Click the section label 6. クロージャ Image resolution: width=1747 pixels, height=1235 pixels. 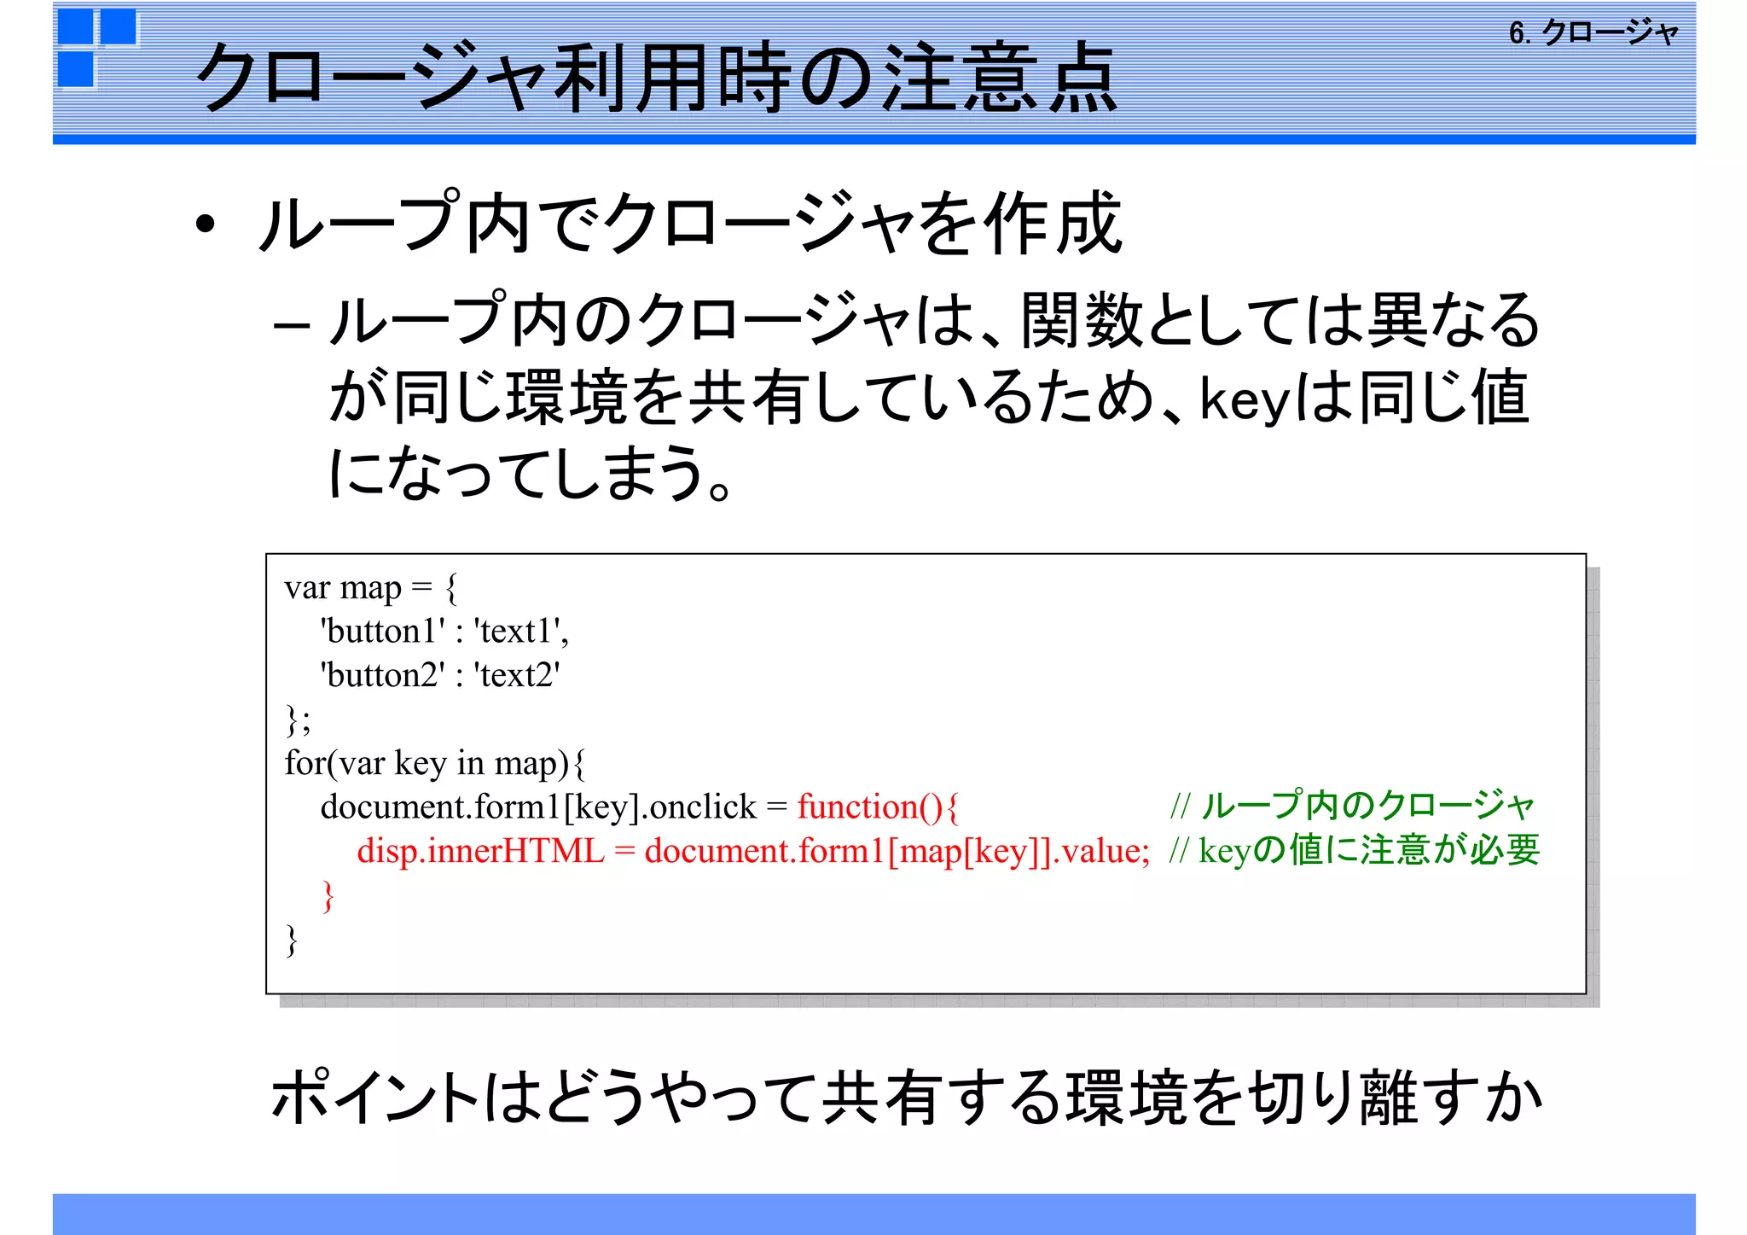(1593, 32)
